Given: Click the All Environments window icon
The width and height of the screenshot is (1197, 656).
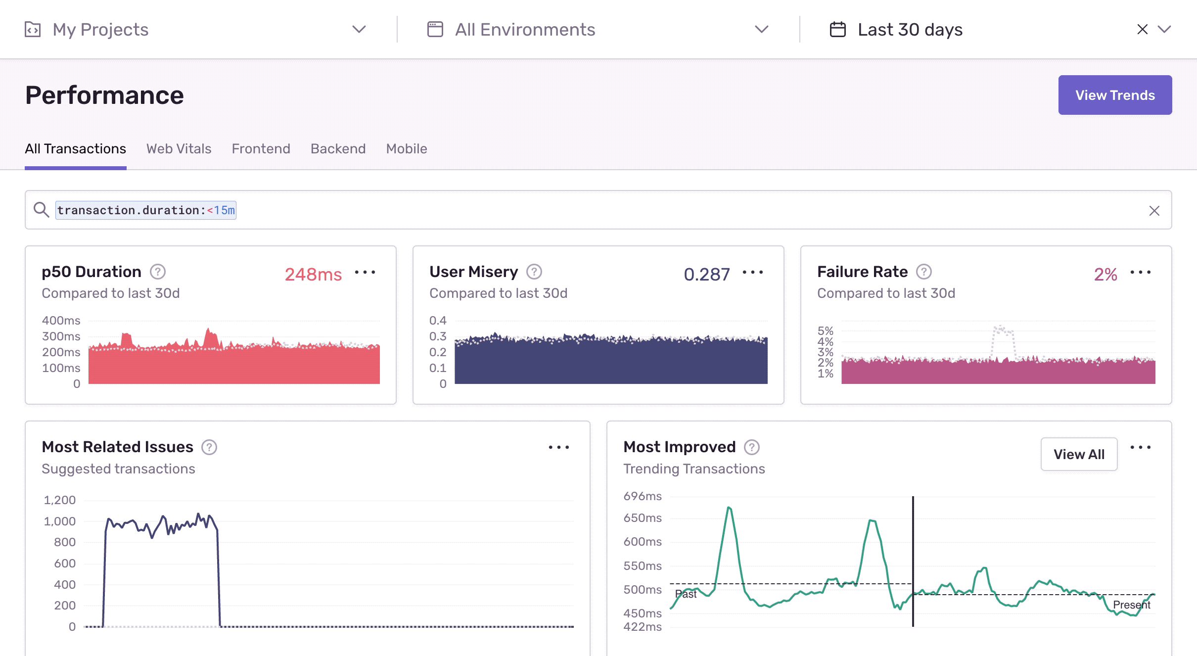Looking at the screenshot, I should [x=435, y=29].
